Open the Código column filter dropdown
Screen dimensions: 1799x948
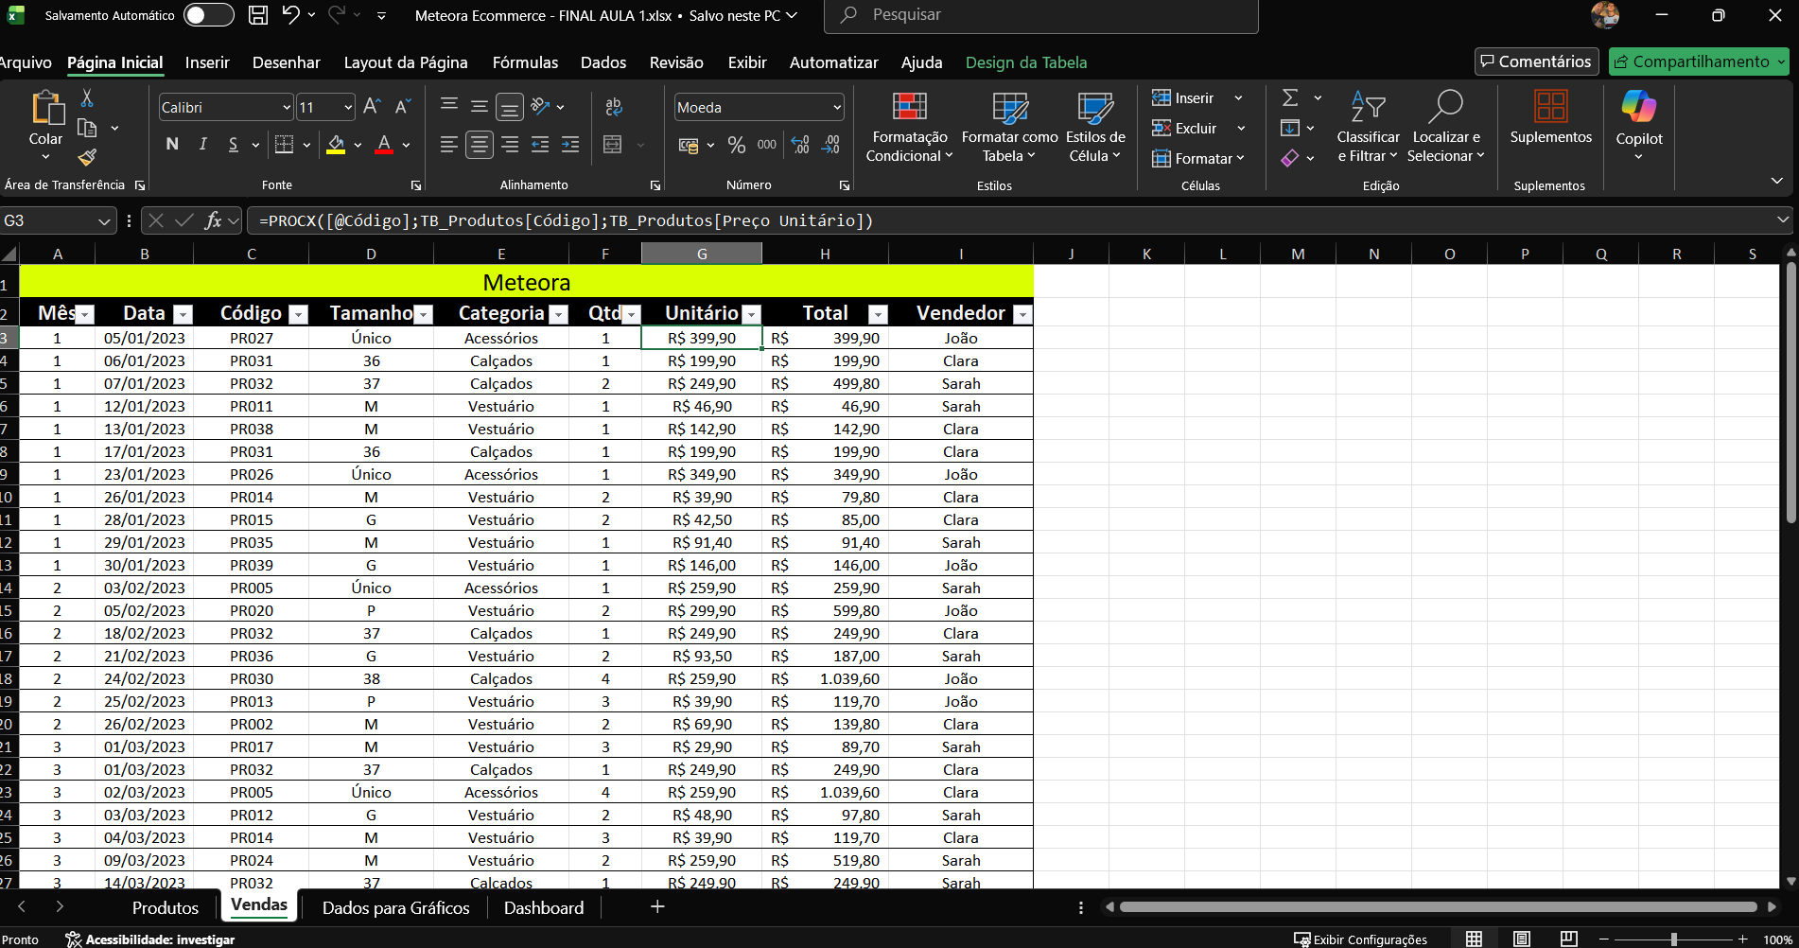click(299, 314)
